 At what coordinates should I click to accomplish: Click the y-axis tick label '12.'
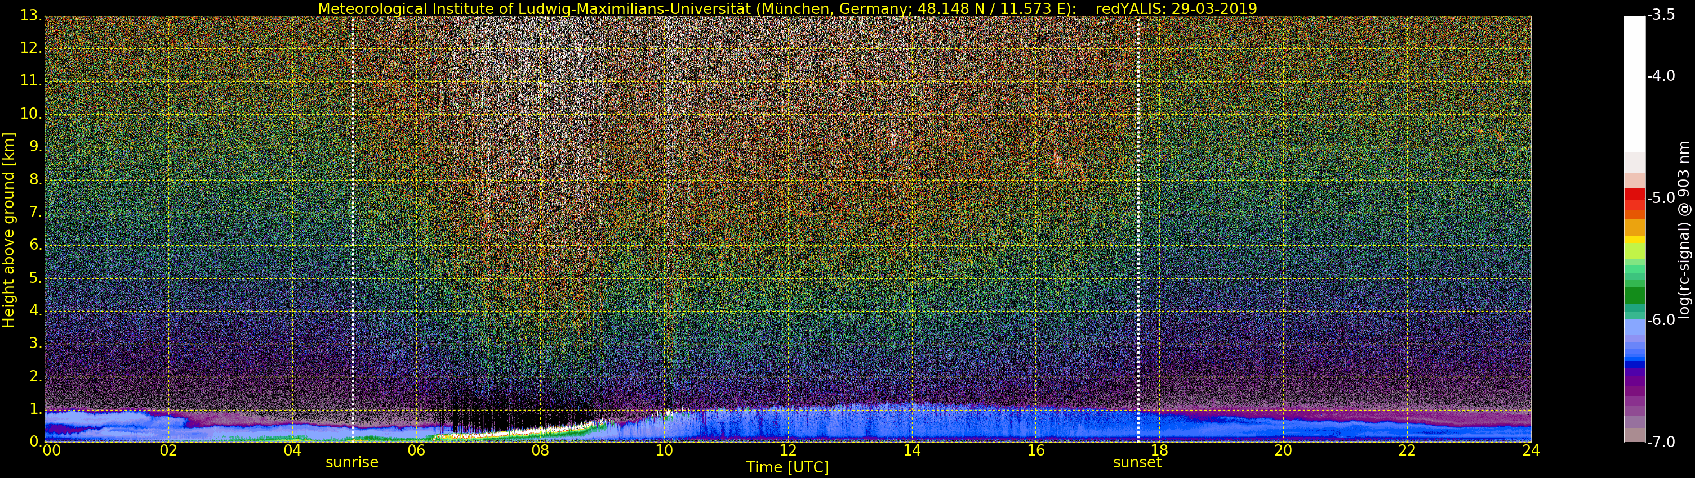(x=31, y=48)
